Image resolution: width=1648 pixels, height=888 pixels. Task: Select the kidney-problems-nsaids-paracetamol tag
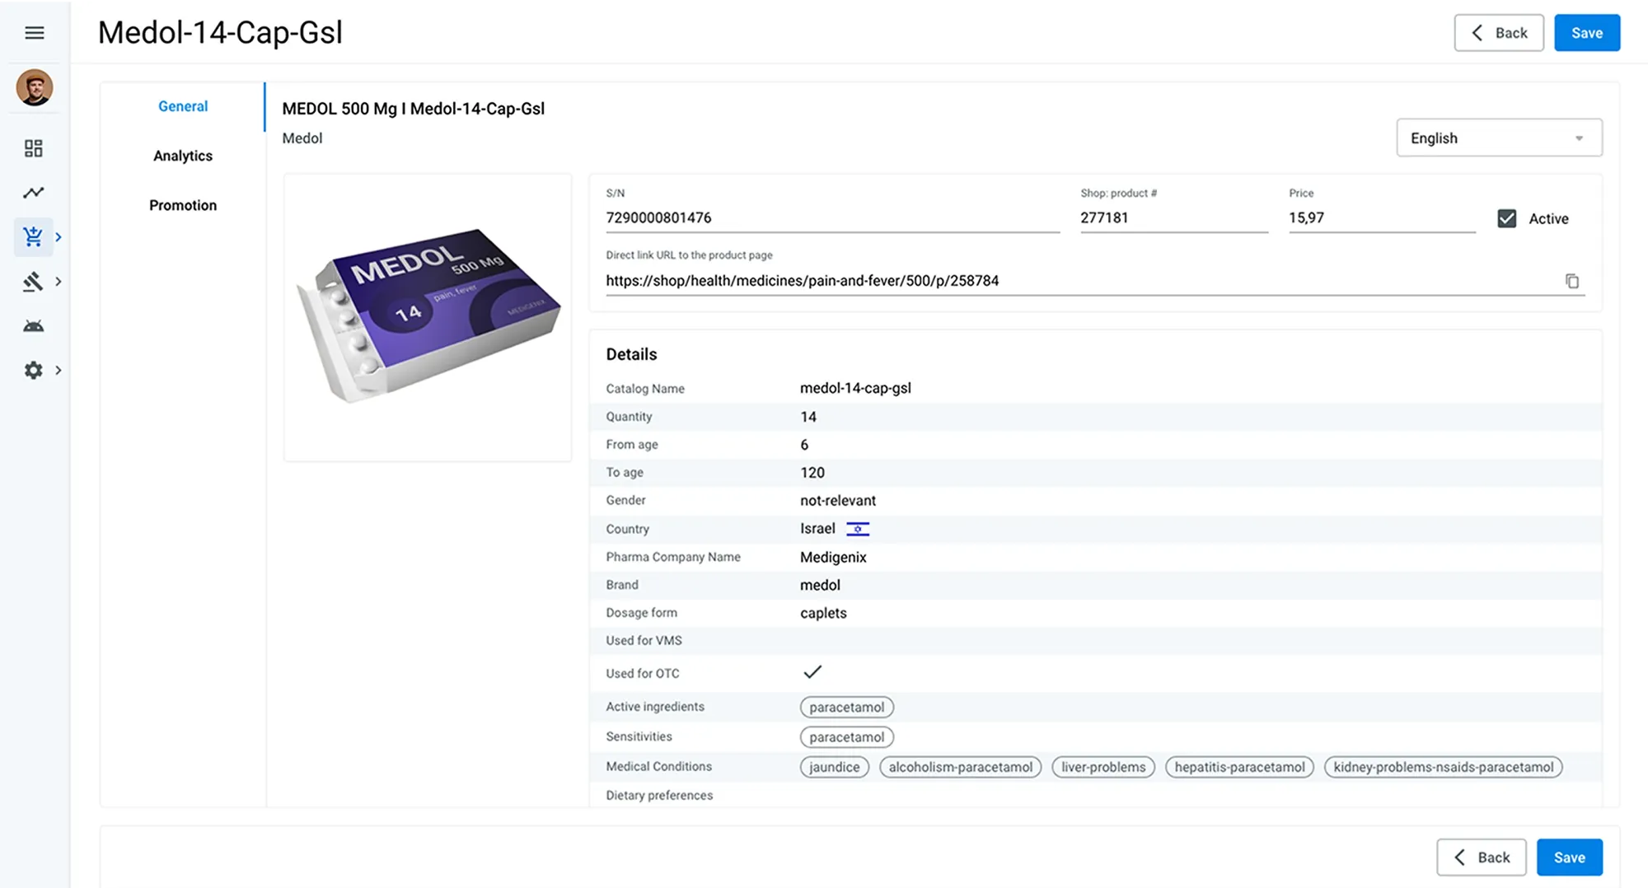tap(1444, 767)
